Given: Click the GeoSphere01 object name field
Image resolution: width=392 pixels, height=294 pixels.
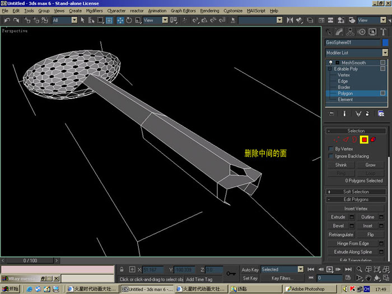Looking at the screenshot, I should [x=353, y=43].
